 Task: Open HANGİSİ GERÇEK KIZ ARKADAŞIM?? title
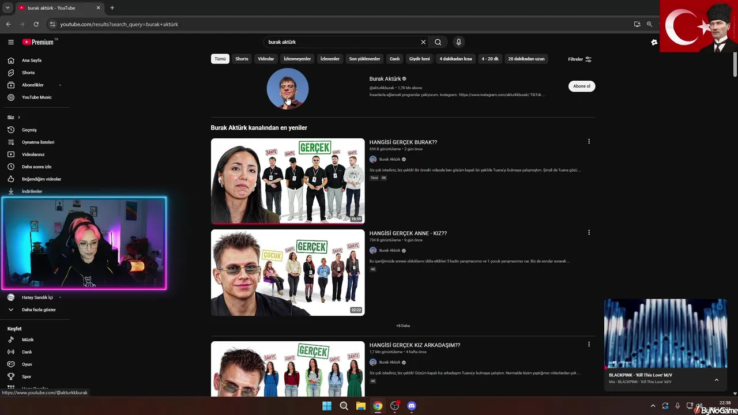coord(415,345)
